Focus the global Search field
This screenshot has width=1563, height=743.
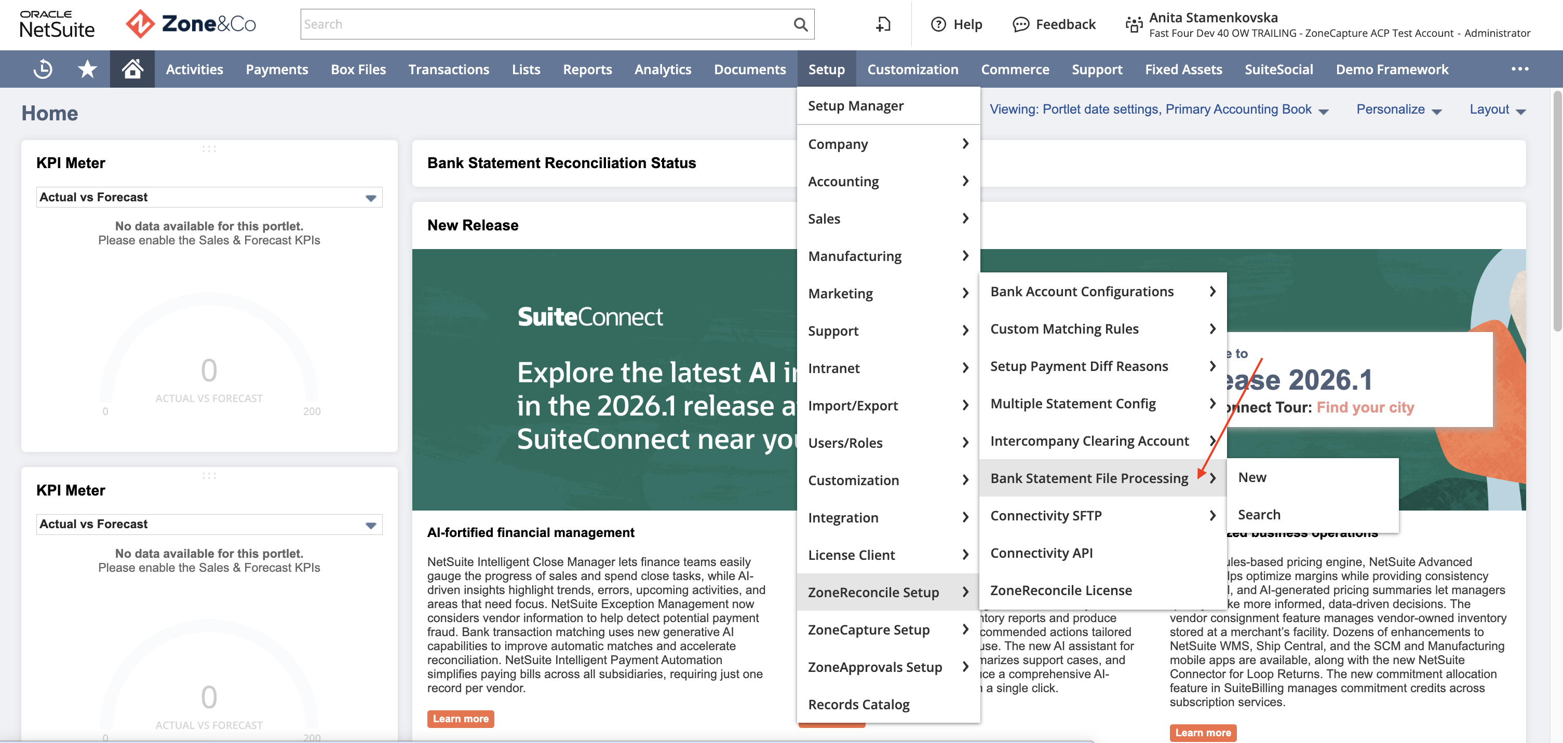point(546,24)
